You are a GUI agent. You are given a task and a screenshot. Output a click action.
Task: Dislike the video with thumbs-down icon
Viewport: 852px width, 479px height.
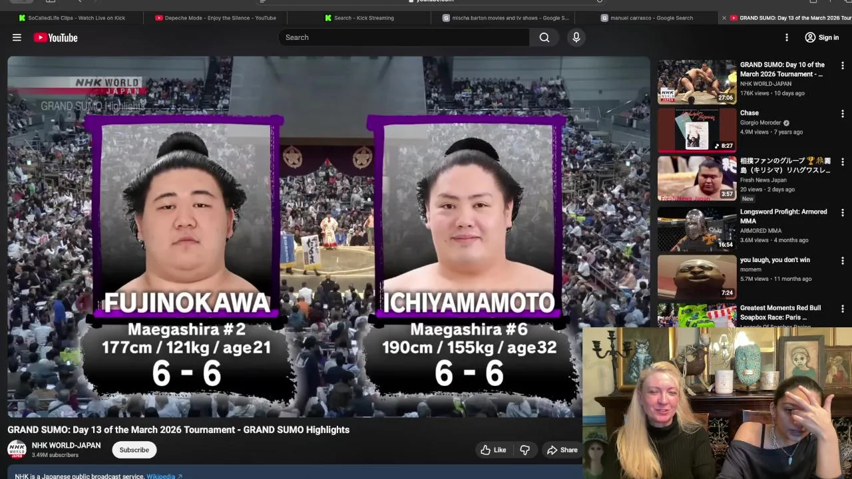525,450
